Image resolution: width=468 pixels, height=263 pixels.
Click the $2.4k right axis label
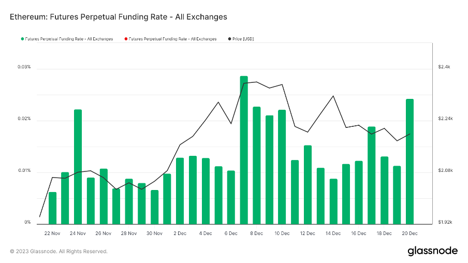[444, 67]
